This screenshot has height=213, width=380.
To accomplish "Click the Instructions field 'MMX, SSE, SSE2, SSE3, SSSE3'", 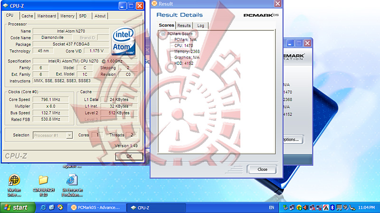I will 85,81.
